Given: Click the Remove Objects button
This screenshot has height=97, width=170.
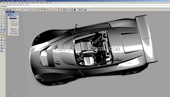Looking at the screenshot, I should pyautogui.click(x=13, y=33).
